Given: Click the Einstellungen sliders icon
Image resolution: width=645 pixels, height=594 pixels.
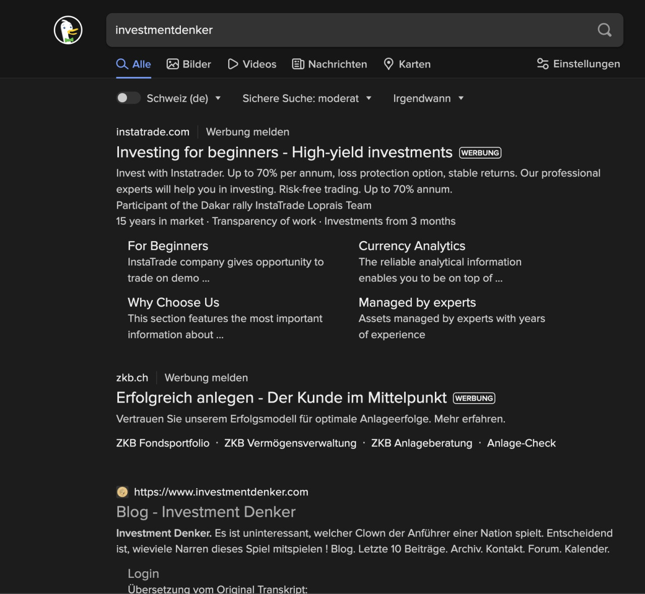Looking at the screenshot, I should pyautogui.click(x=542, y=64).
